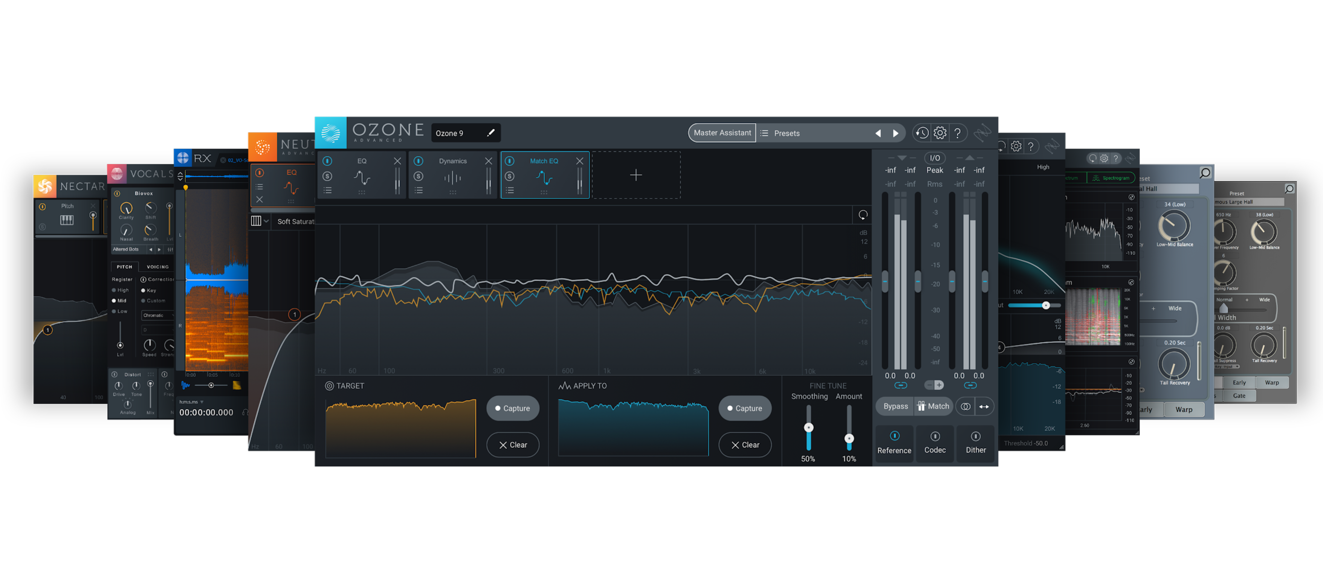Link the output gain faders
This screenshot has width=1323, height=568.
[x=970, y=385]
